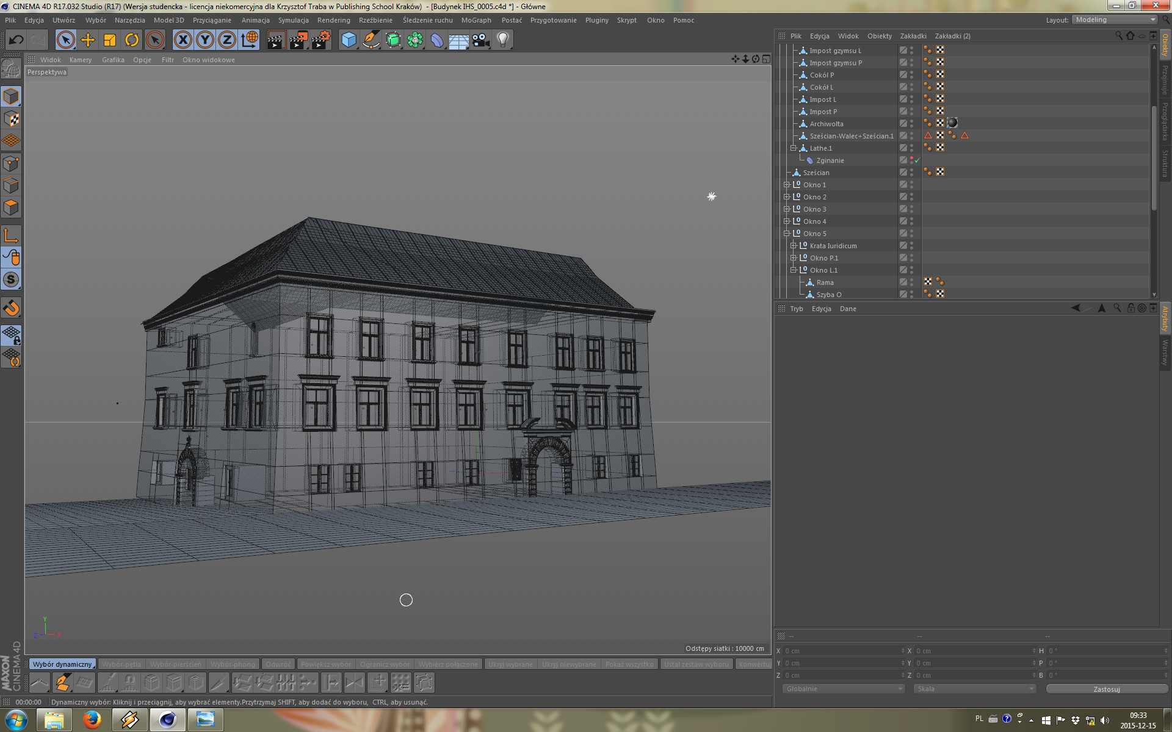Add a camera object
1172x732 pixels.
[x=481, y=40]
